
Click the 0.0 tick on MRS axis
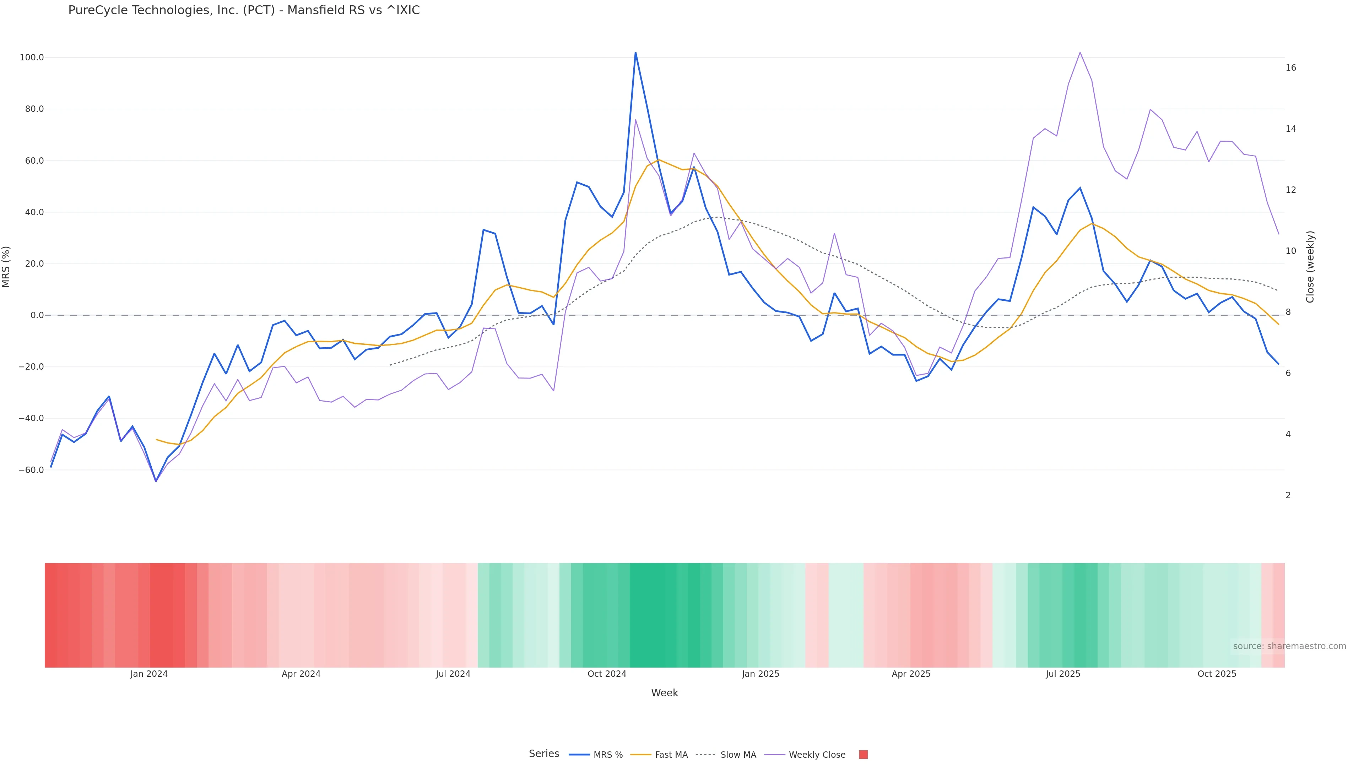(x=37, y=315)
